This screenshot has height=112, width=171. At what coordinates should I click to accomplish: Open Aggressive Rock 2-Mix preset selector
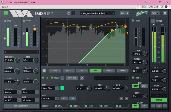point(98,13)
